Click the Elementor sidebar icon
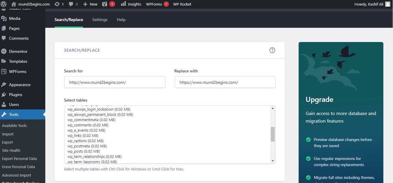Screen dimensions: 393x183 pos(4,51)
